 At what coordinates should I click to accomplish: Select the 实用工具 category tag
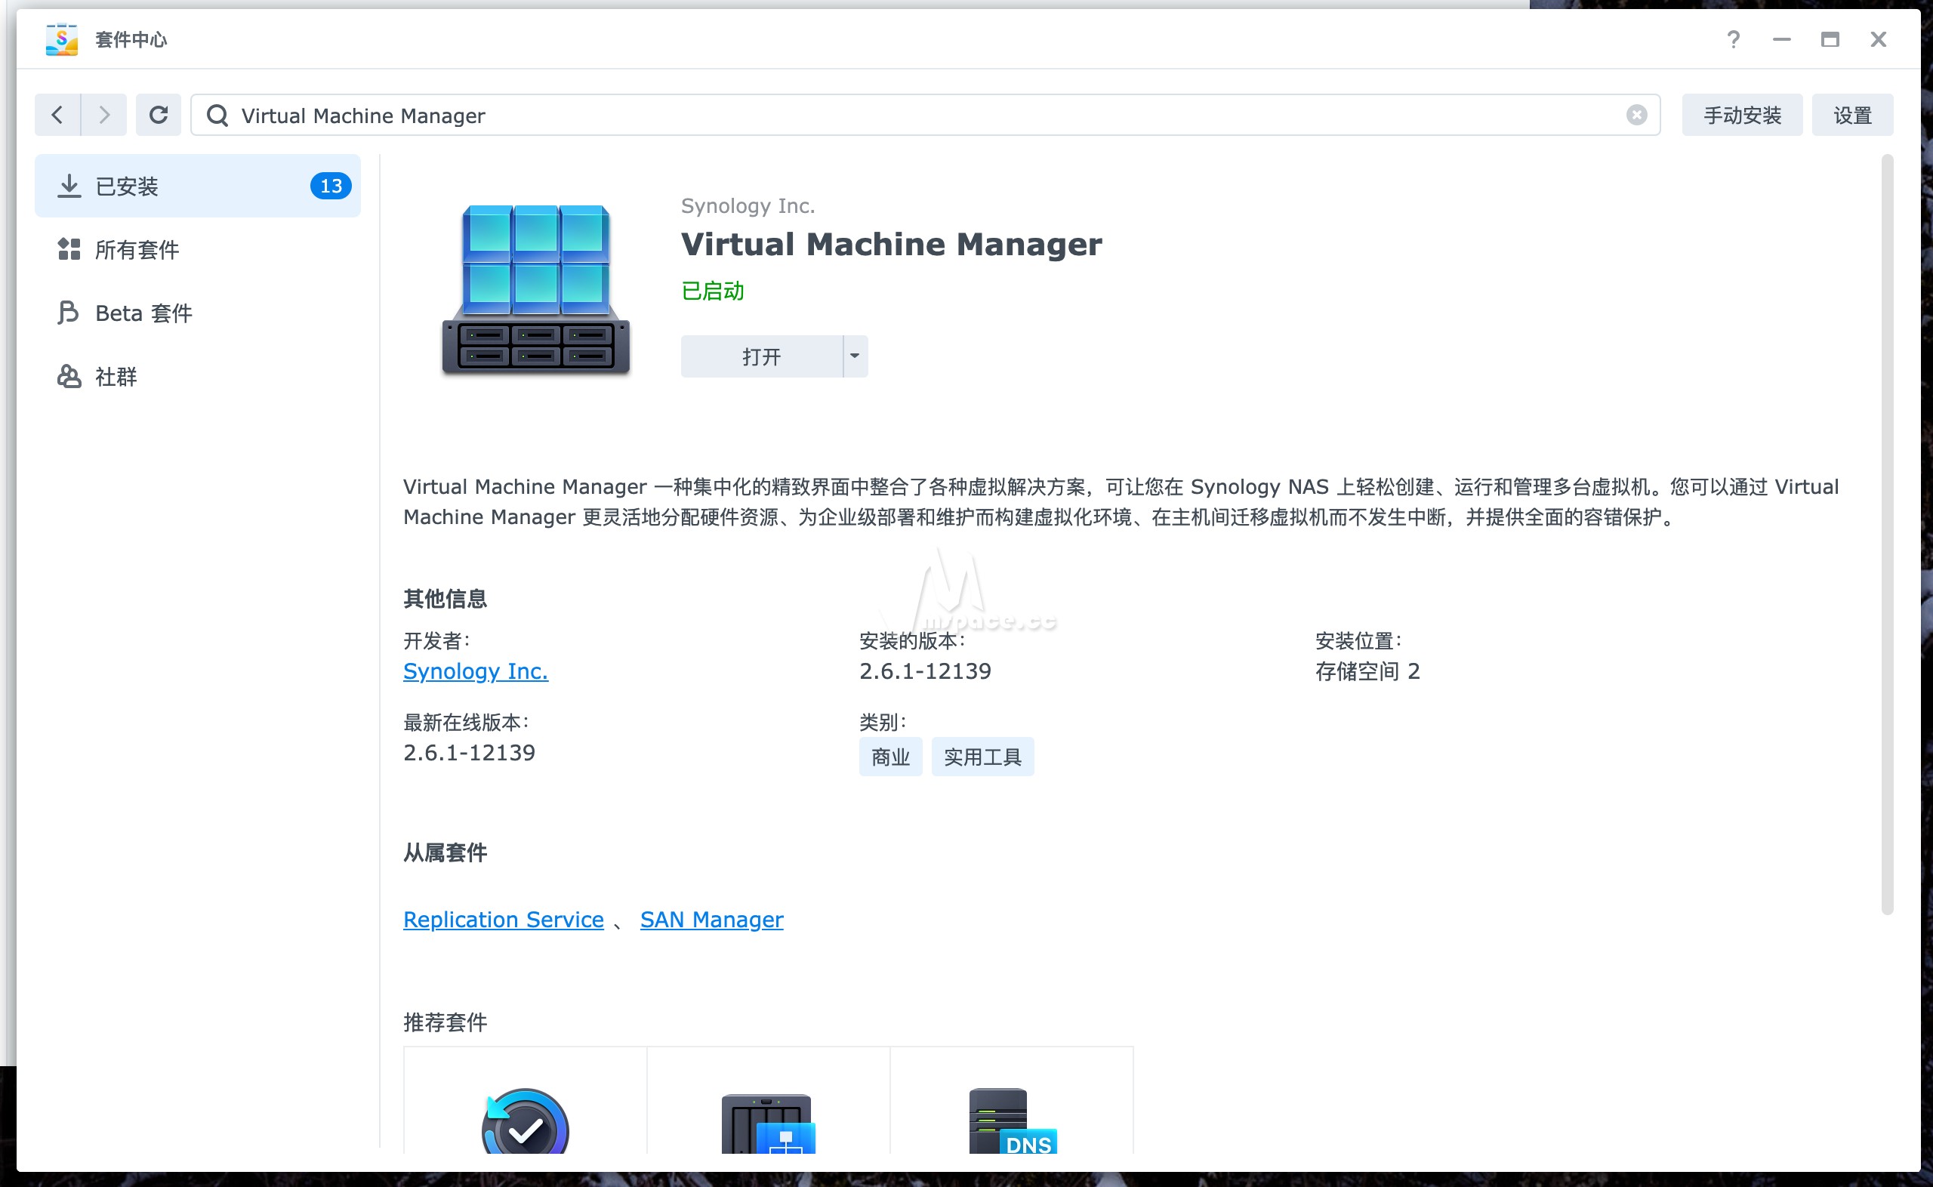[982, 756]
